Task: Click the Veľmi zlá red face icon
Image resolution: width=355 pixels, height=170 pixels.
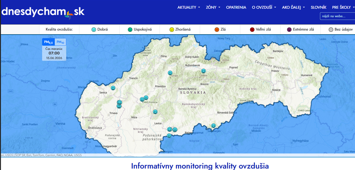Action: point(252,29)
